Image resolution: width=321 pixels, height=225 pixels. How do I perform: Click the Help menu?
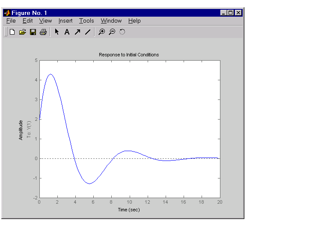click(x=134, y=21)
